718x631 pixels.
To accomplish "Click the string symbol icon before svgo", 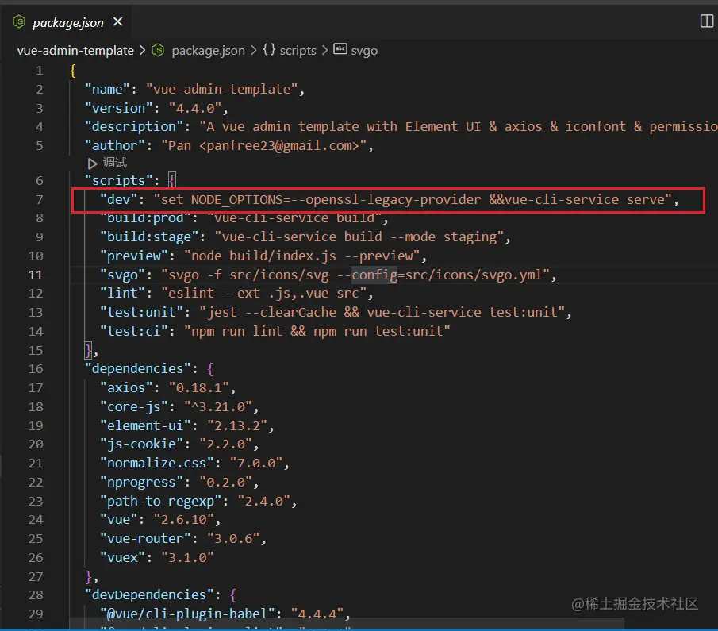I will [340, 49].
